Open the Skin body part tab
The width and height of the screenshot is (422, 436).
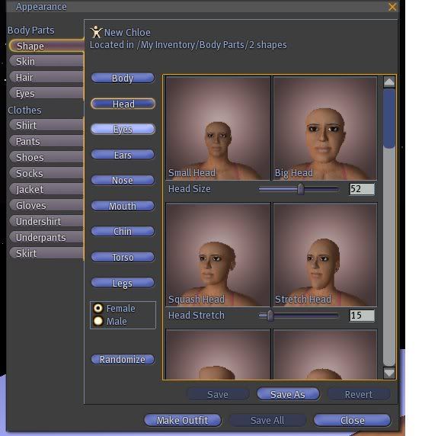[46, 61]
